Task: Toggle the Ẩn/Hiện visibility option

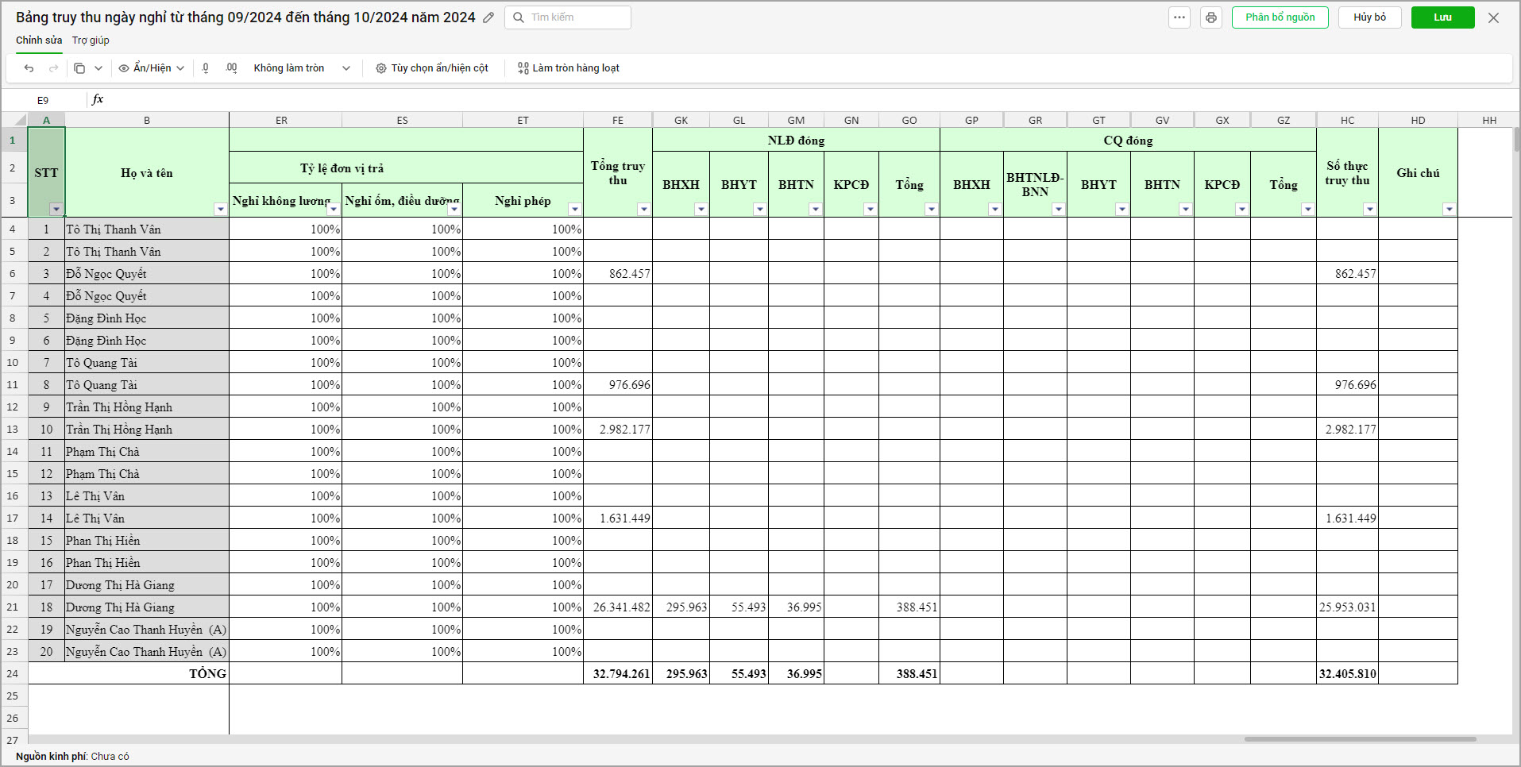Action: coord(151,68)
